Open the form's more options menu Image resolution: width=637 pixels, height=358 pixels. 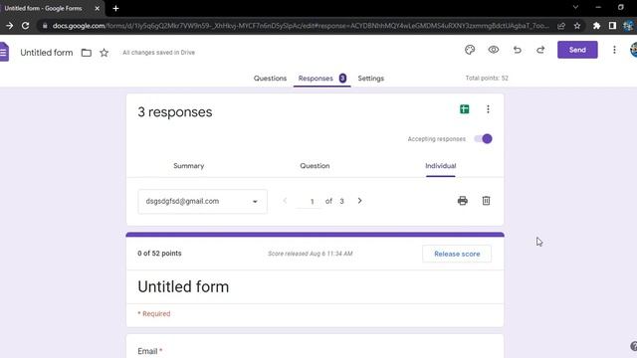(x=614, y=50)
